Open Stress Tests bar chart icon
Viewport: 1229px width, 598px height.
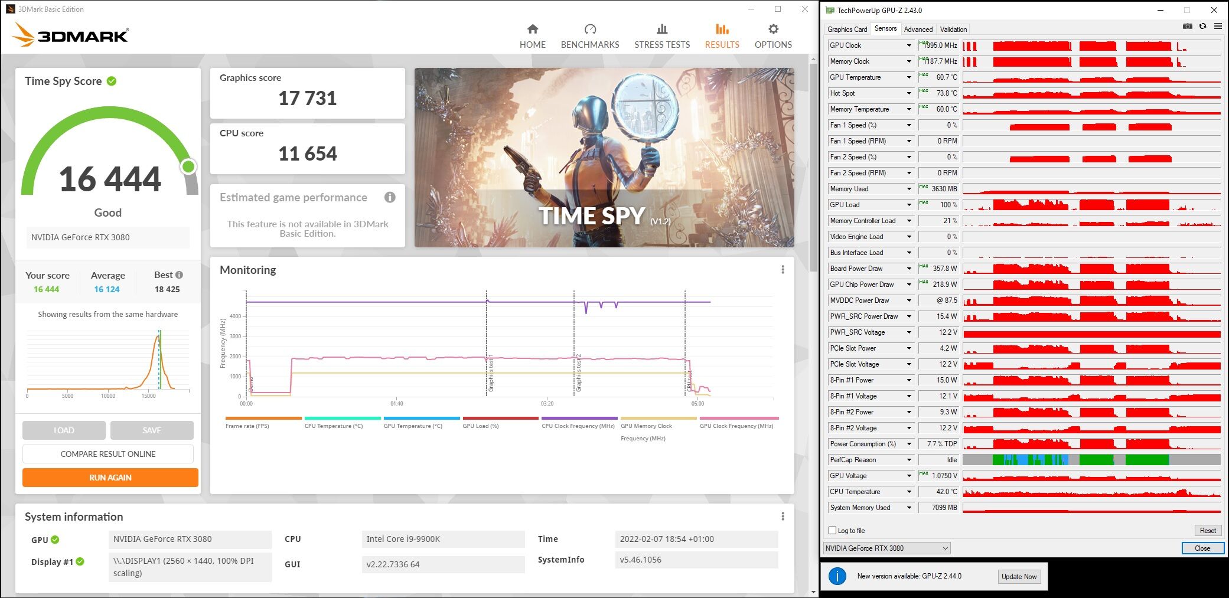click(662, 29)
